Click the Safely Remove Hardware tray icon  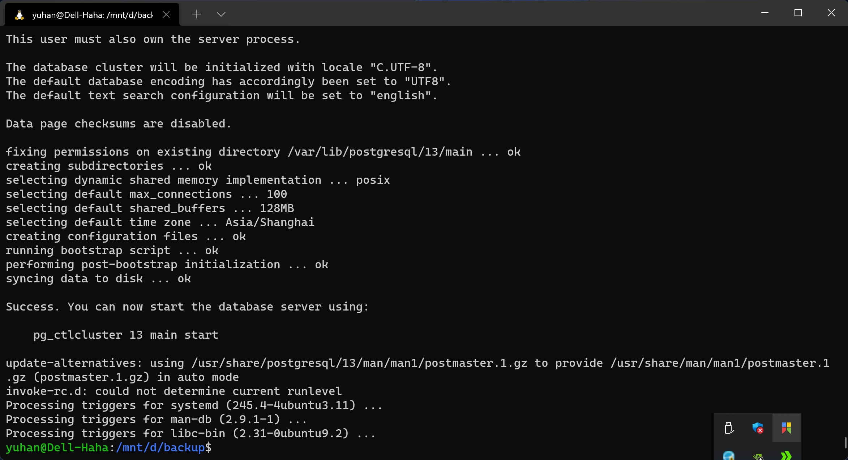click(729, 428)
